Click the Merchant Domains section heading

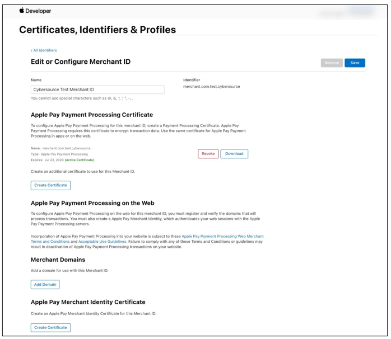point(58,260)
